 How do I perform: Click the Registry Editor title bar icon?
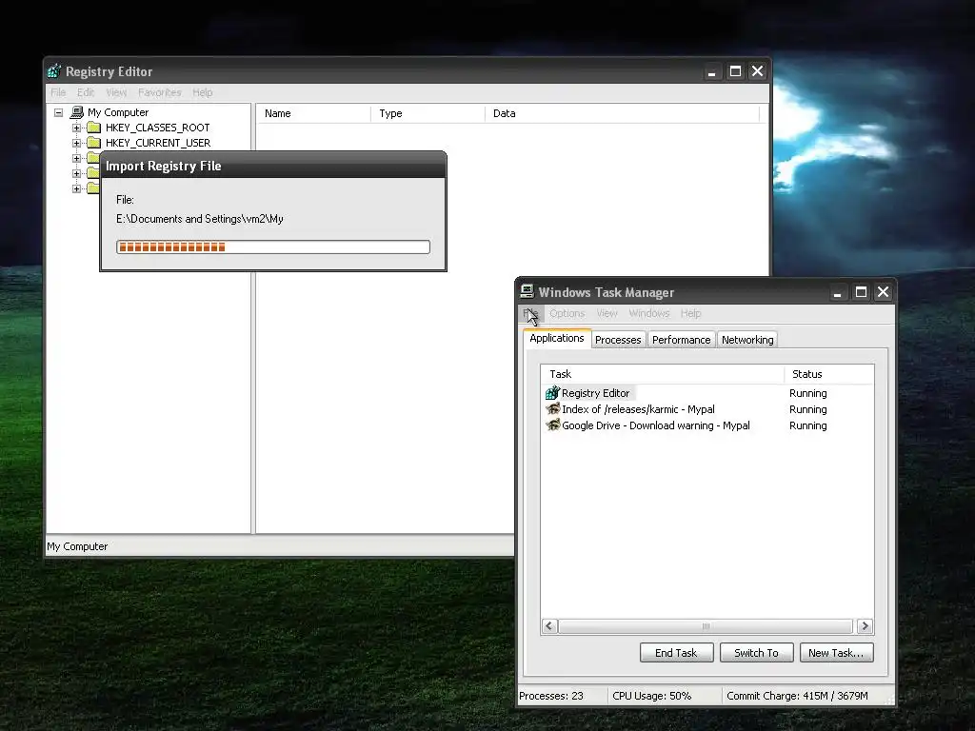pyautogui.click(x=54, y=71)
